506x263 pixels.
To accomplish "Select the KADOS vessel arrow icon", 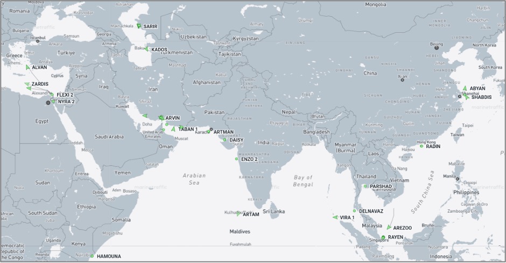I will click(146, 49).
